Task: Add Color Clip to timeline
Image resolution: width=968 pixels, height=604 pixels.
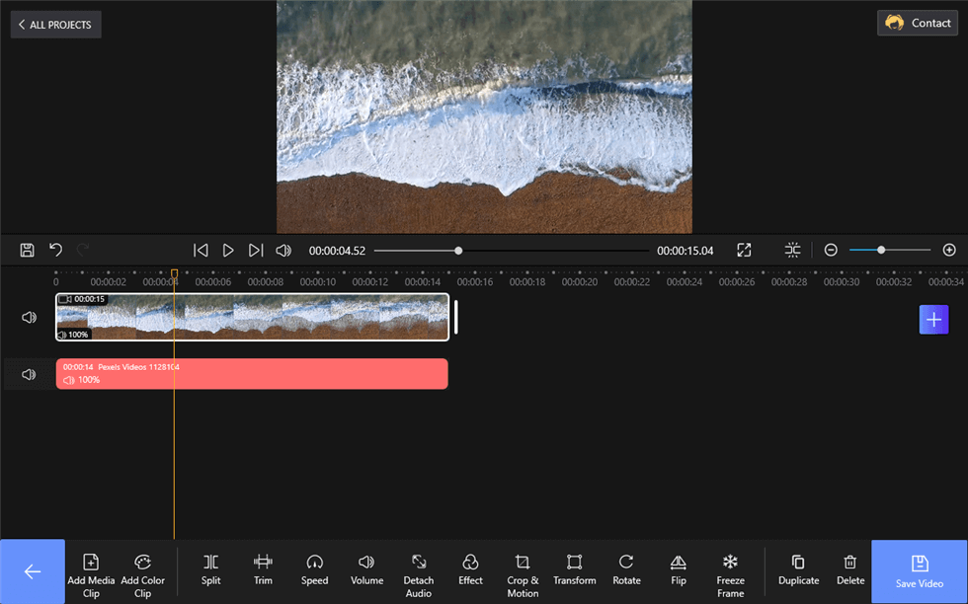Action: coord(142,575)
